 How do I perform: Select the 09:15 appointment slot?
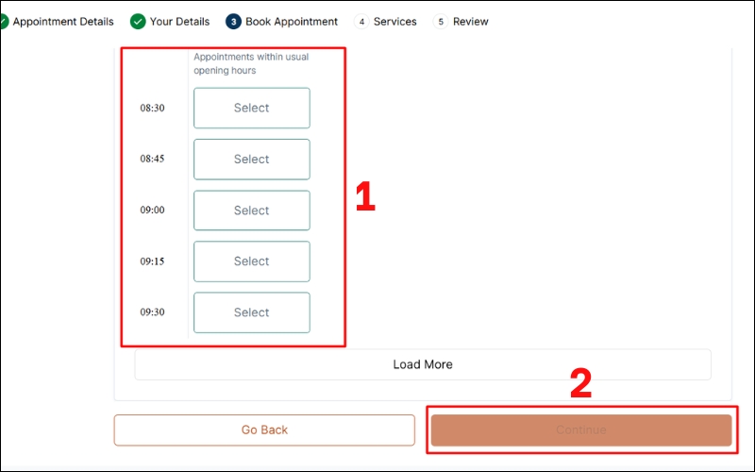point(251,261)
